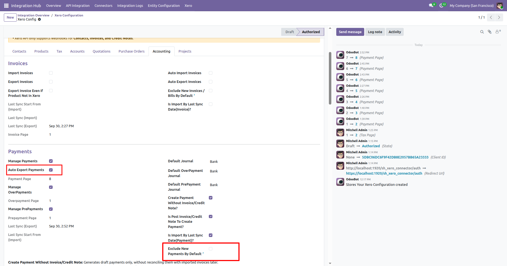Click OdooBot avatar on the 12:17 PM message

click(340, 182)
